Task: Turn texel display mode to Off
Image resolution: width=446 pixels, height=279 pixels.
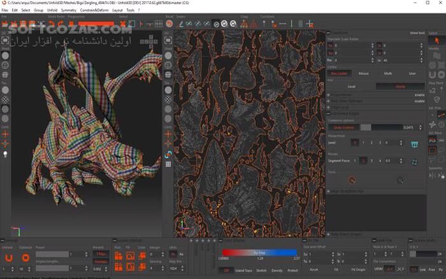Action: coord(226,270)
